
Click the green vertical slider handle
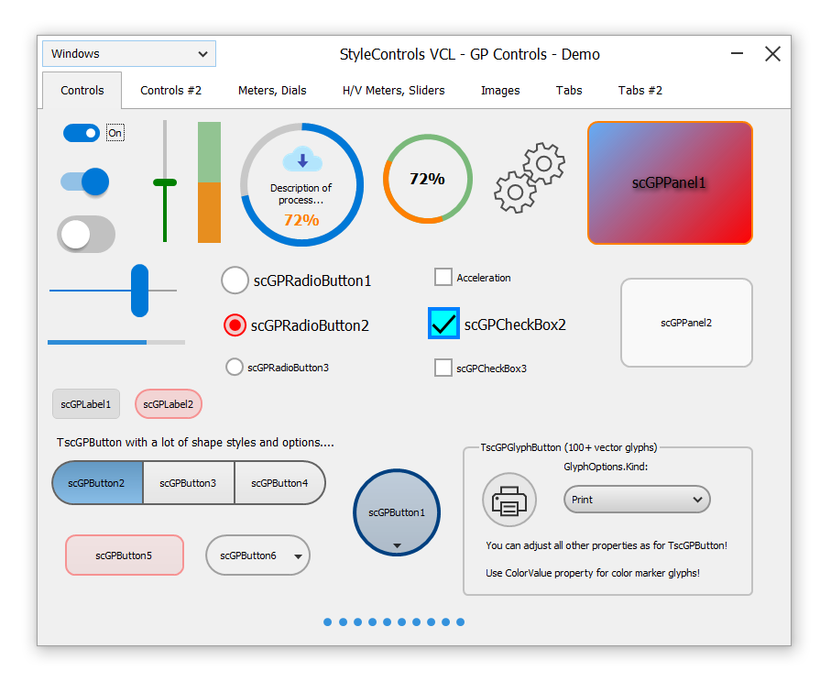165,182
